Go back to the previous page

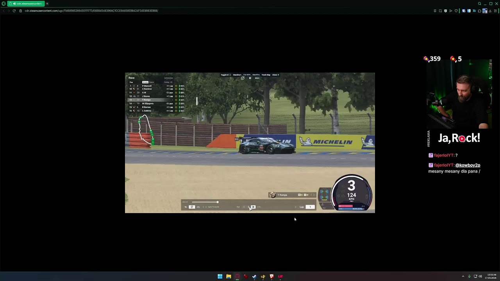(x=4, y=11)
